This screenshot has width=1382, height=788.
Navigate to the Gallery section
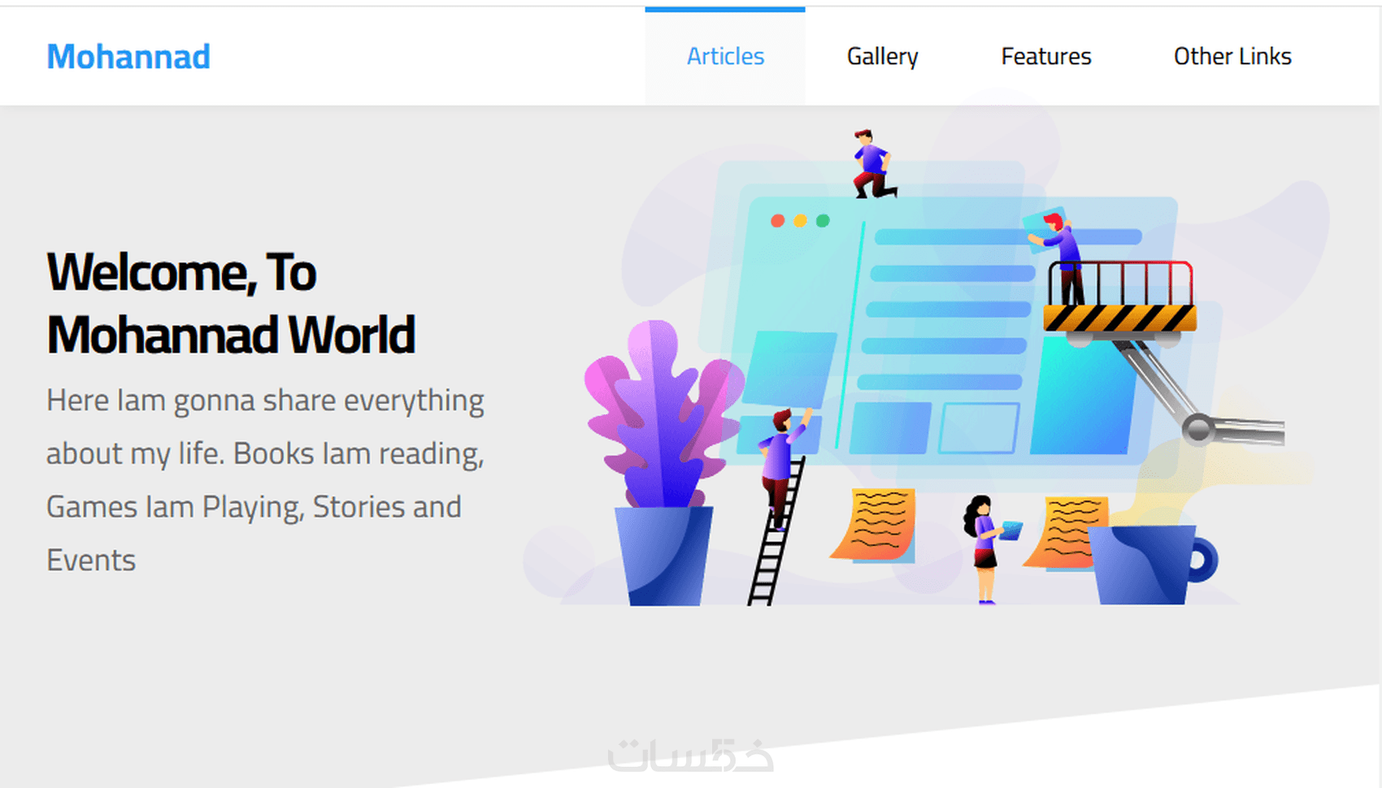882,56
